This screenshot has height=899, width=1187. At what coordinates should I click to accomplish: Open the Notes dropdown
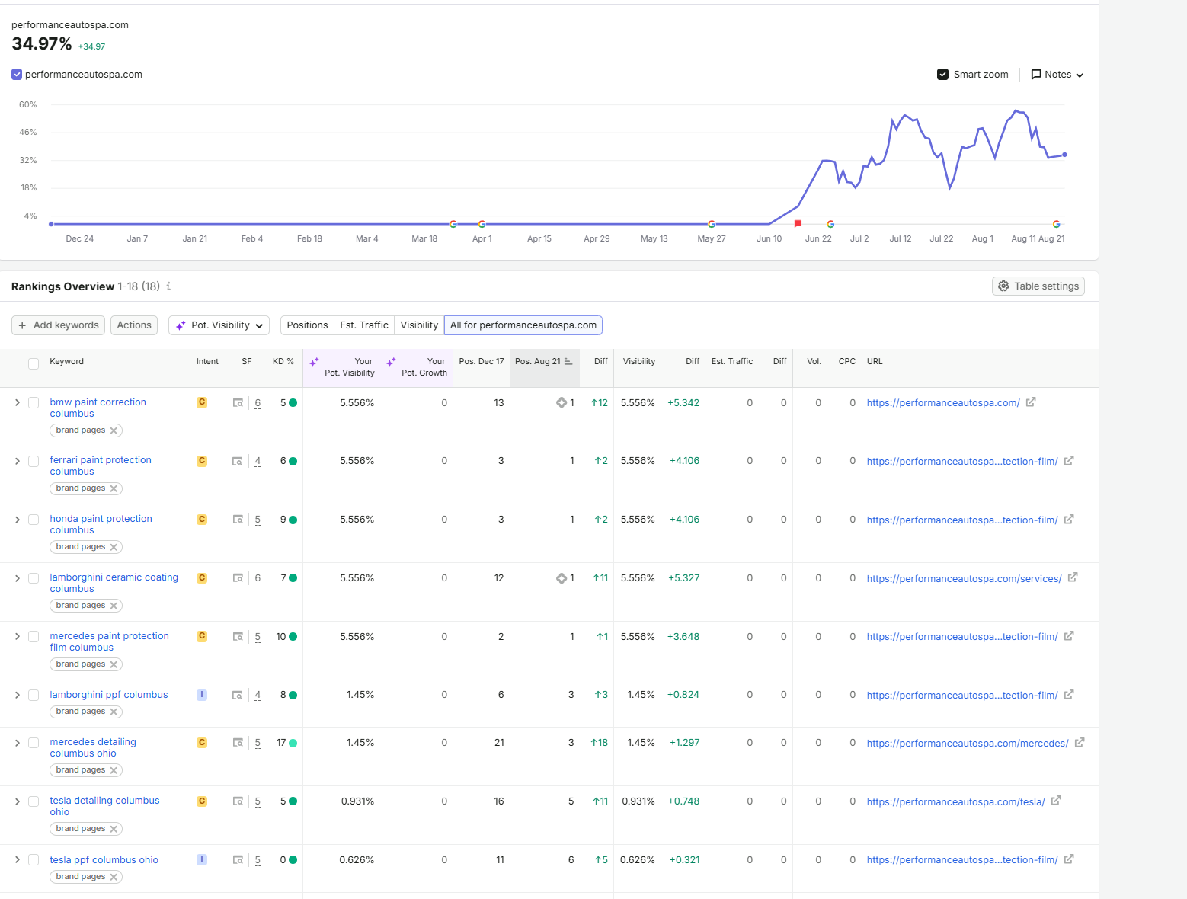pos(1057,75)
